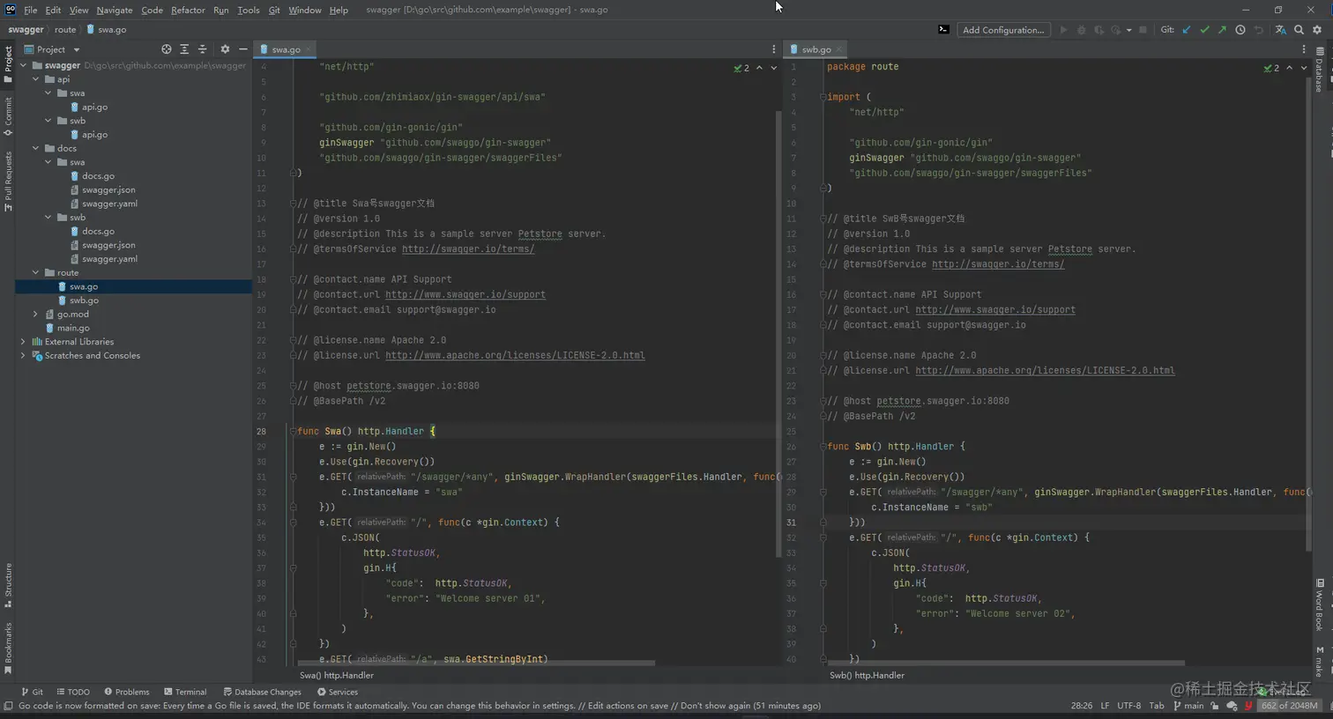This screenshot has height=719, width=1333.
Task: Toggle the Structure tool window in left sidebar
Action: [8, 585]
